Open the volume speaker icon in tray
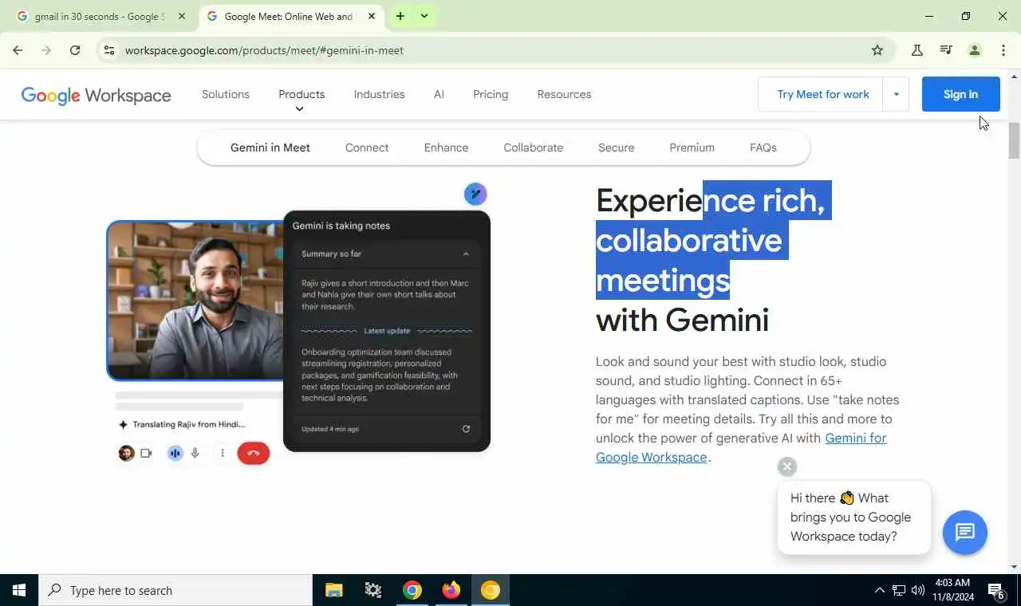This screenshot has height=606, width=1021. point(918,590)
